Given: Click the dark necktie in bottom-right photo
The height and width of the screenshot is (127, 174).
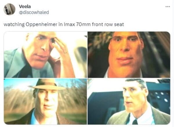Looking at the screenshot, I should 135,122.
